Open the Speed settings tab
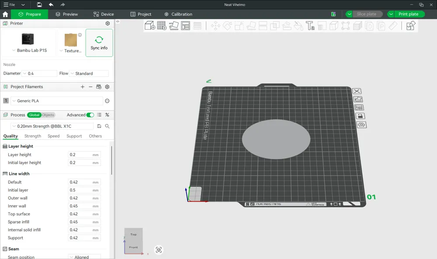 tap(53, 136)
